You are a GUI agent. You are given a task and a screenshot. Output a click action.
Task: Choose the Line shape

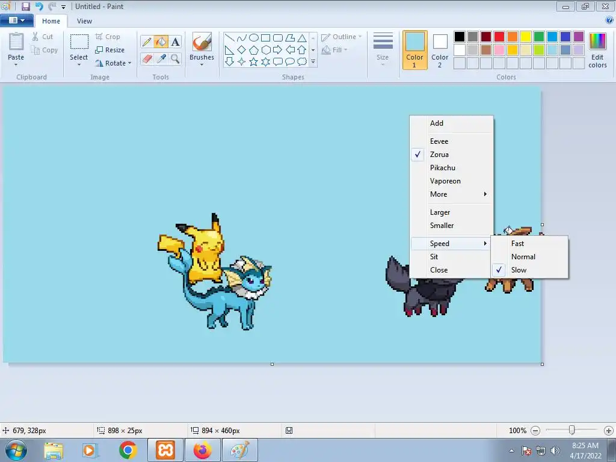pos(230,38)
